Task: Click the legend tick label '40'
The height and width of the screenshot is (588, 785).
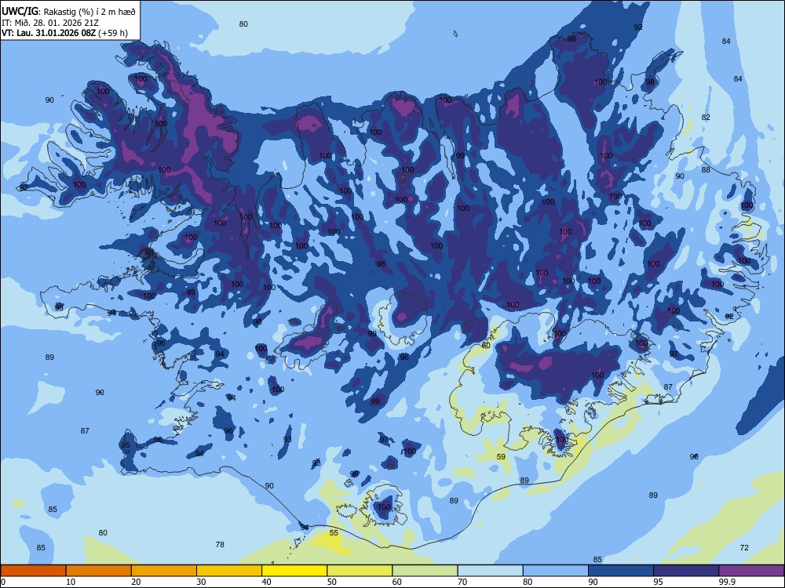Action: 266,582
